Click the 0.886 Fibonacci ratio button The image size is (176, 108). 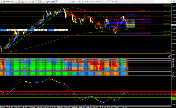(x=23, y=30)
